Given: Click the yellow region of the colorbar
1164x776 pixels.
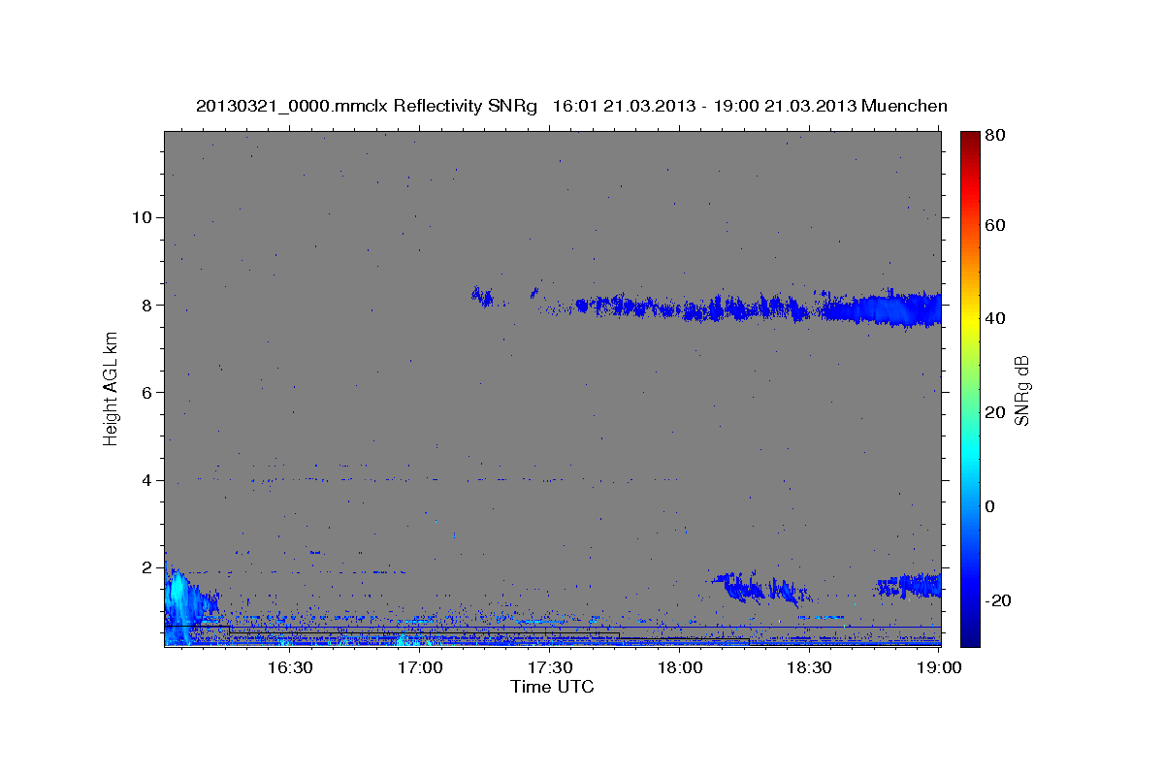Looking at the screenshot, I should (x=970, y=318).
